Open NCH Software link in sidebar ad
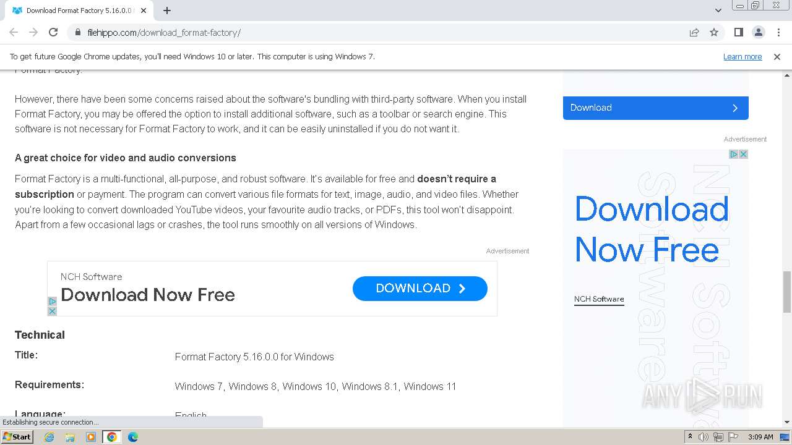 click(599, 299)
